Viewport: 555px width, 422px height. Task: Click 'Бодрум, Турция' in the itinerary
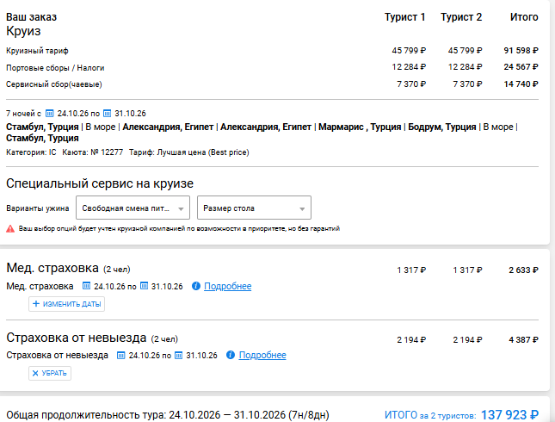pyautogui.click(x=442, y=127)
